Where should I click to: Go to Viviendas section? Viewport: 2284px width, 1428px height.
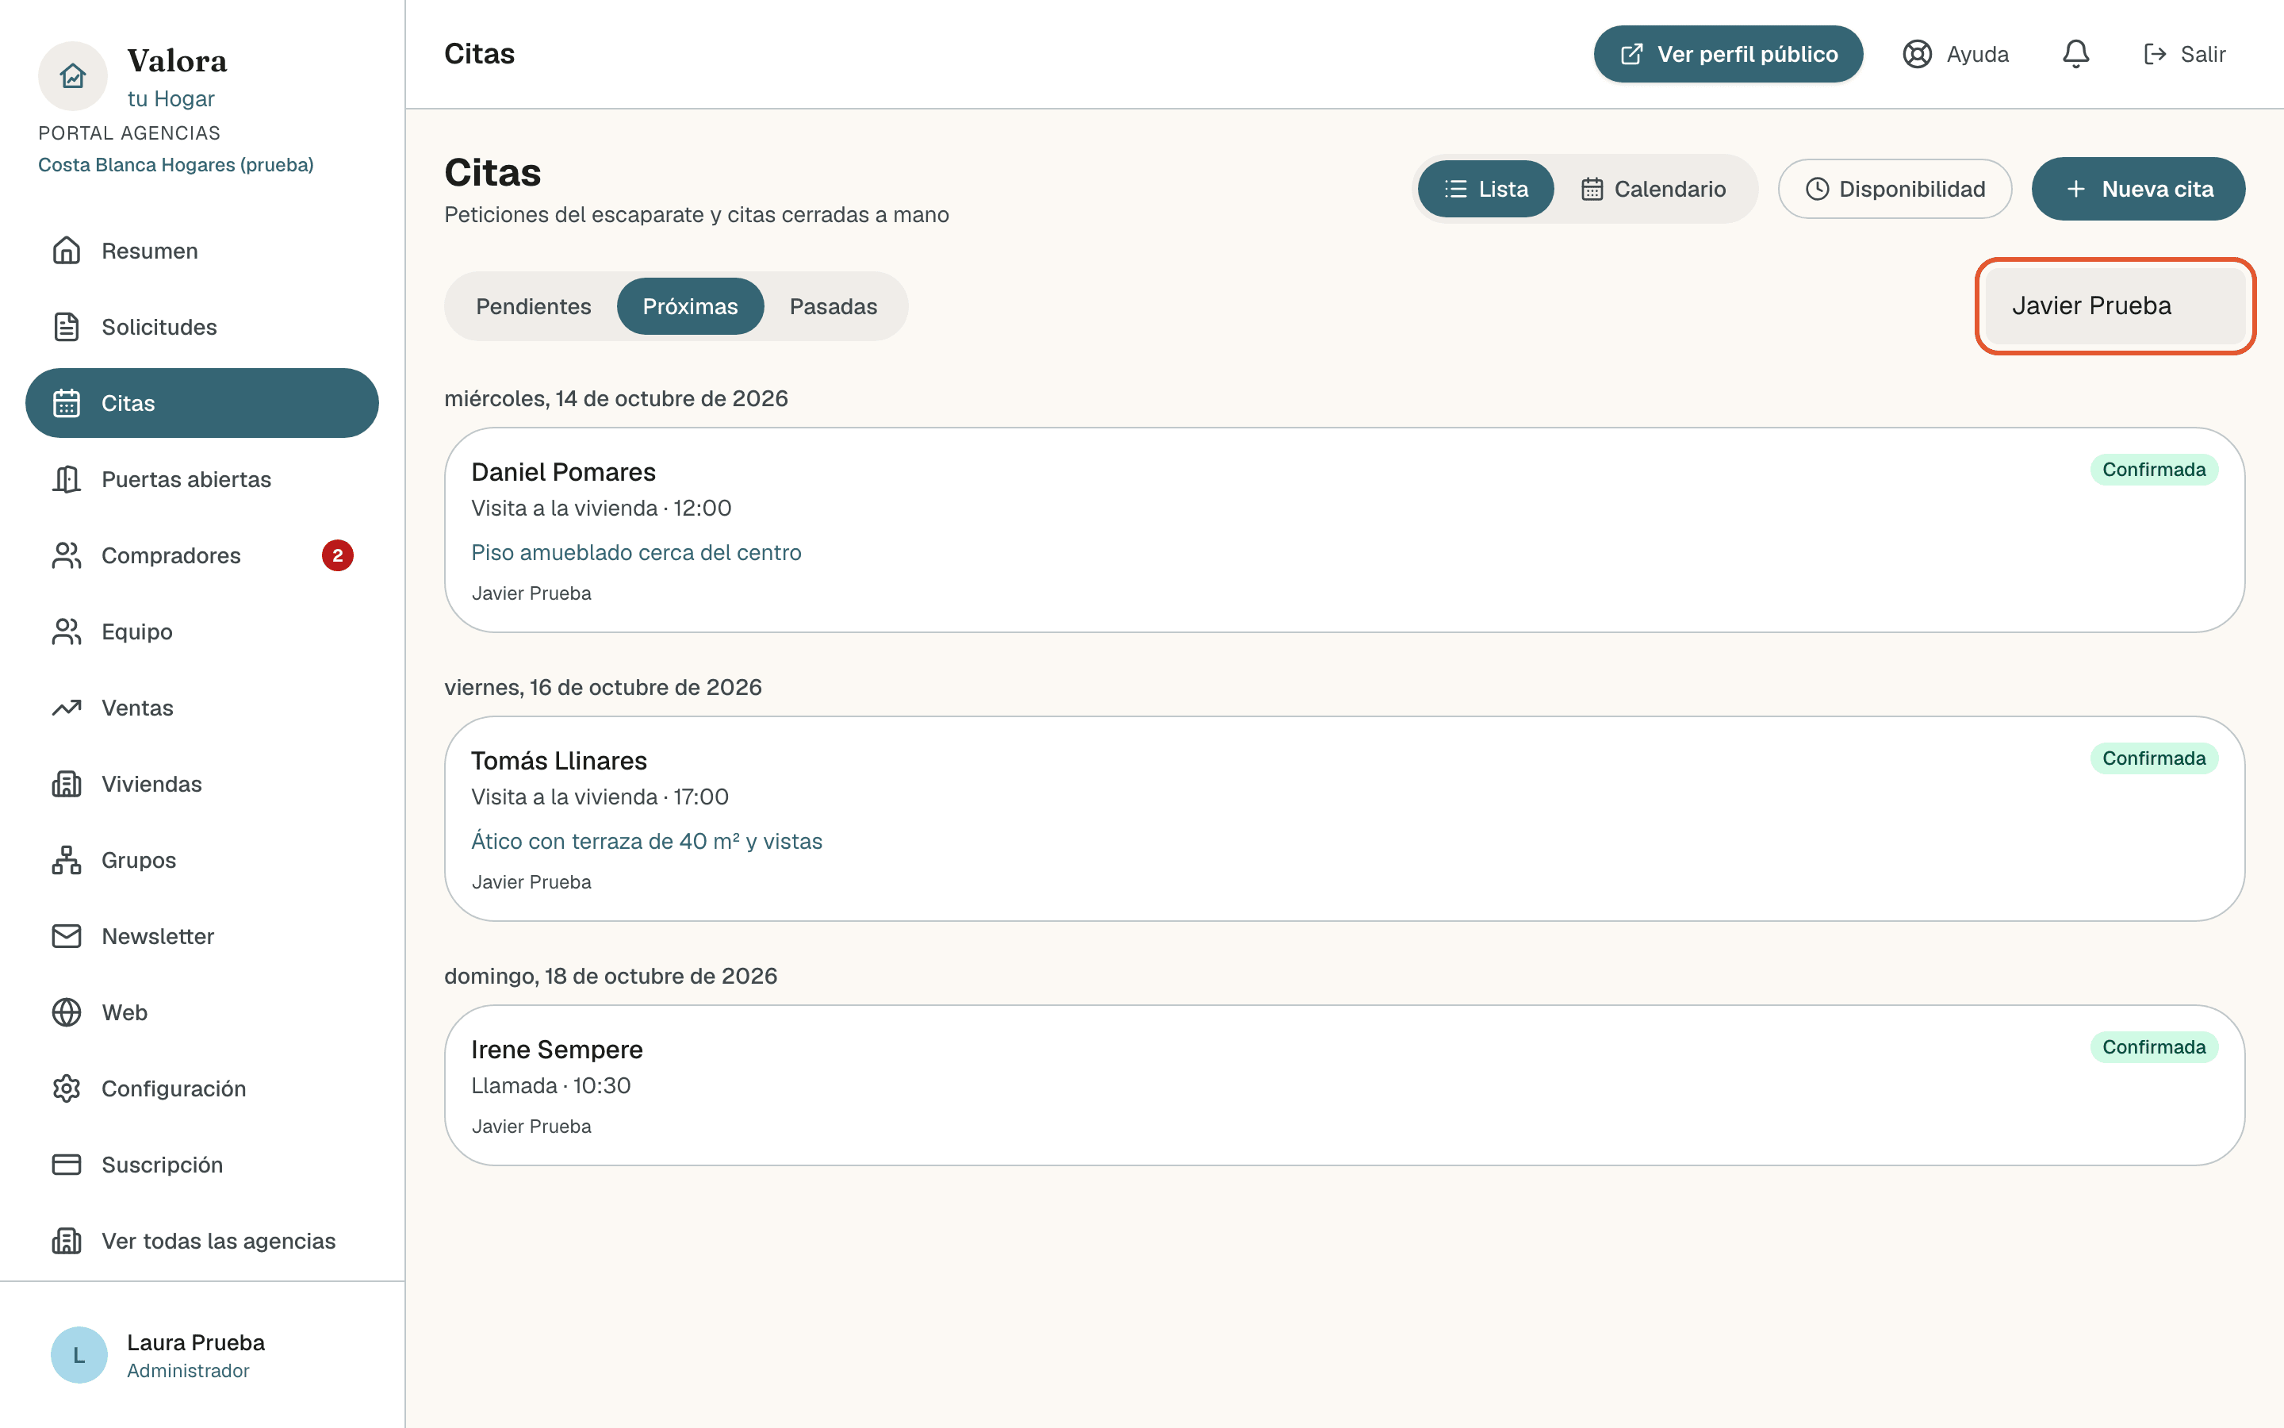tap(202, 784)
